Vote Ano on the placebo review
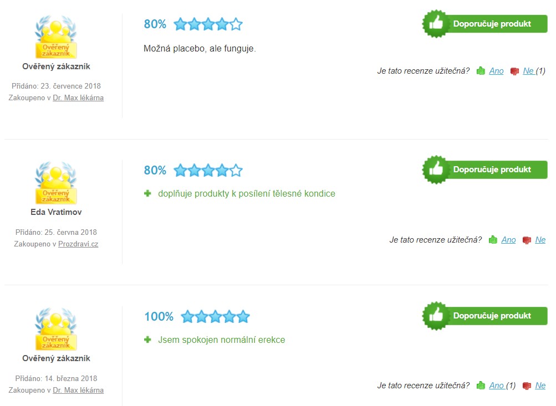The width and height of the screenshot is (556, 406). [496, 71]
